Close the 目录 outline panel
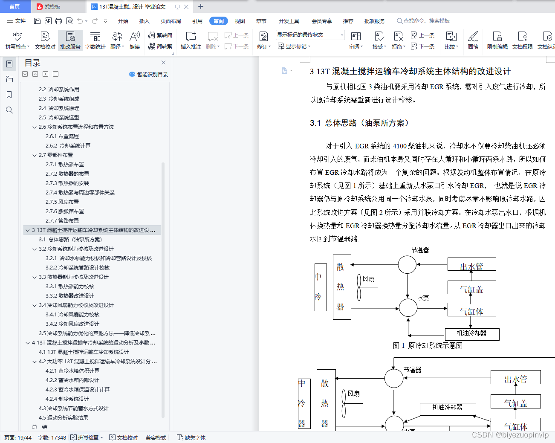 tap(163, 63)
